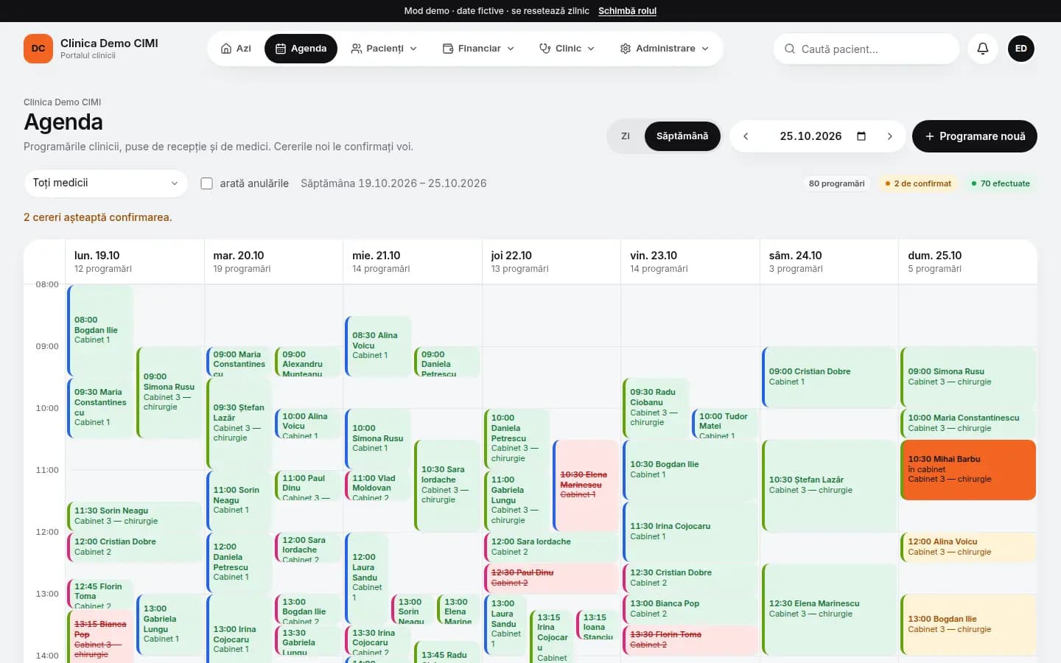The image size is (1061, 663).
Task: Open the cancelled 10:30 Elena Marinescu appointment
Action: (586, 485)
